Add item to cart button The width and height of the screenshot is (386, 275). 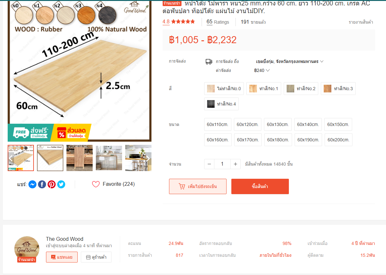(x=198, y=186)
